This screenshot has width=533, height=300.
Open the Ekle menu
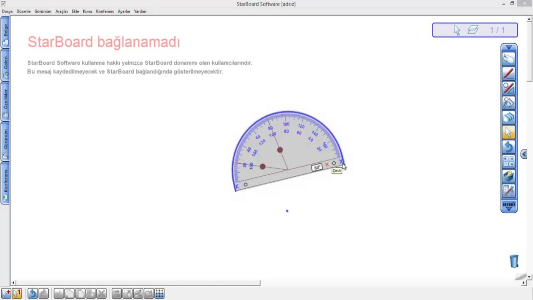pyautogui.click(x=75, y=11)
